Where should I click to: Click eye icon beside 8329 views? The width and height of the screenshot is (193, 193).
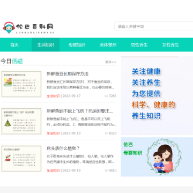pyautogui.click(x=106, y=133)
